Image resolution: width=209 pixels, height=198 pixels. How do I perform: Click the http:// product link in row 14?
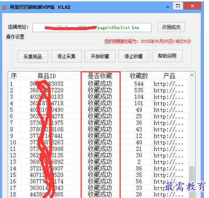point(169,168)
